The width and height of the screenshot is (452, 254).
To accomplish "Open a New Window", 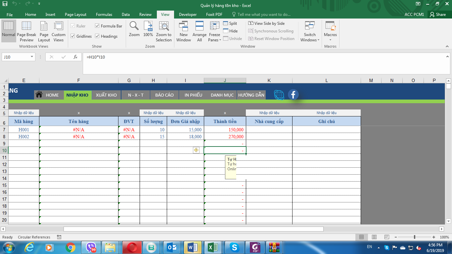I will [184, 31].
